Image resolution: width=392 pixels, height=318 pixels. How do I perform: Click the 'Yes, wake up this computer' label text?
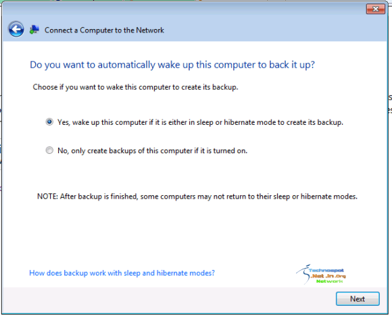pos(200,122)
